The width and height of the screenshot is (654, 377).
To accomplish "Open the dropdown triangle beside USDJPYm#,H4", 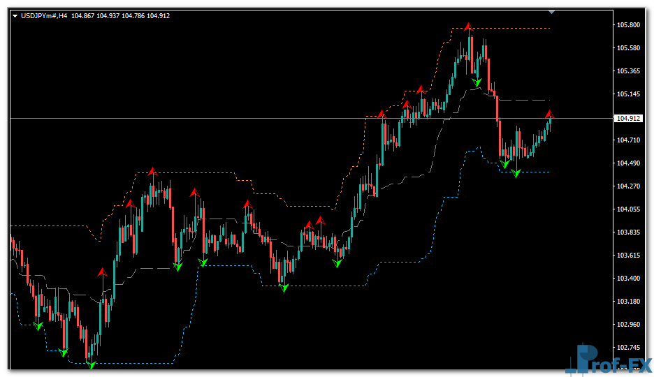I will point(15,16).
